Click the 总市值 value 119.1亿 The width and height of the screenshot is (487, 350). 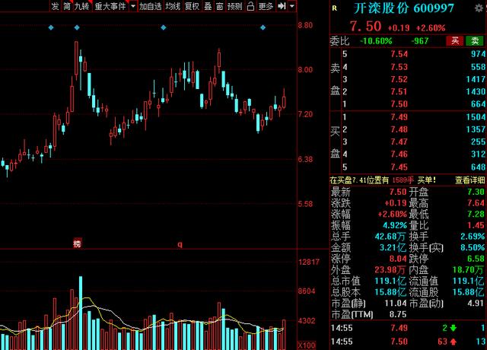[x=390, y=281]
